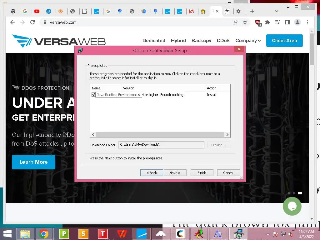Open the media control icon

pos(277,22)
